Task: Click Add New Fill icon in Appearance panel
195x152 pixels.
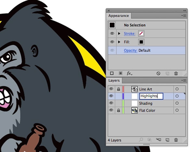Action: (120, 73)
